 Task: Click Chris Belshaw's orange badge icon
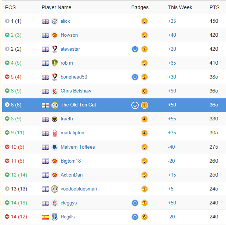[x=144, y=91]
